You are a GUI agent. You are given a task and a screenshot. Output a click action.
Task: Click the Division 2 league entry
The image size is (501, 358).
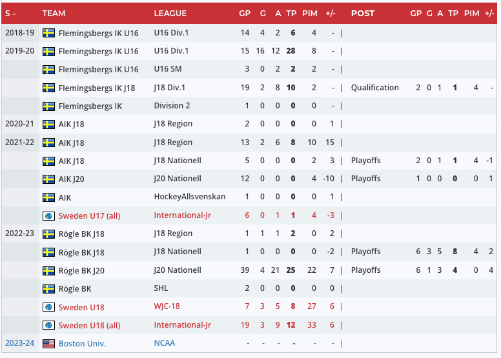(x=172, y=106)
